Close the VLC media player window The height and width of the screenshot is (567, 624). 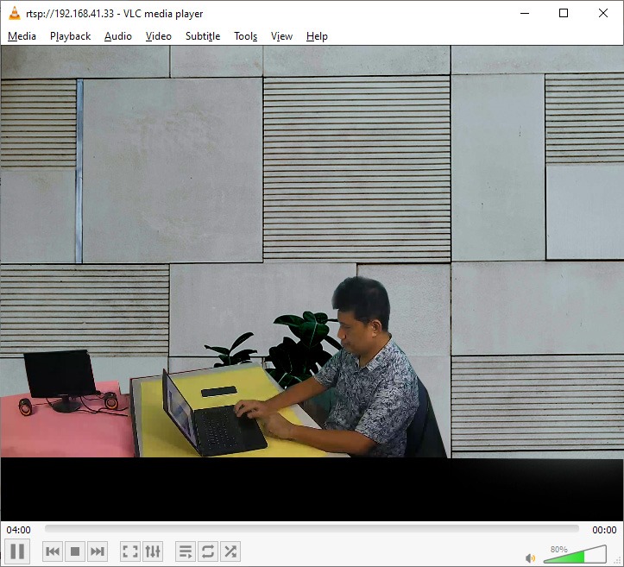click(x=603, y=13)
